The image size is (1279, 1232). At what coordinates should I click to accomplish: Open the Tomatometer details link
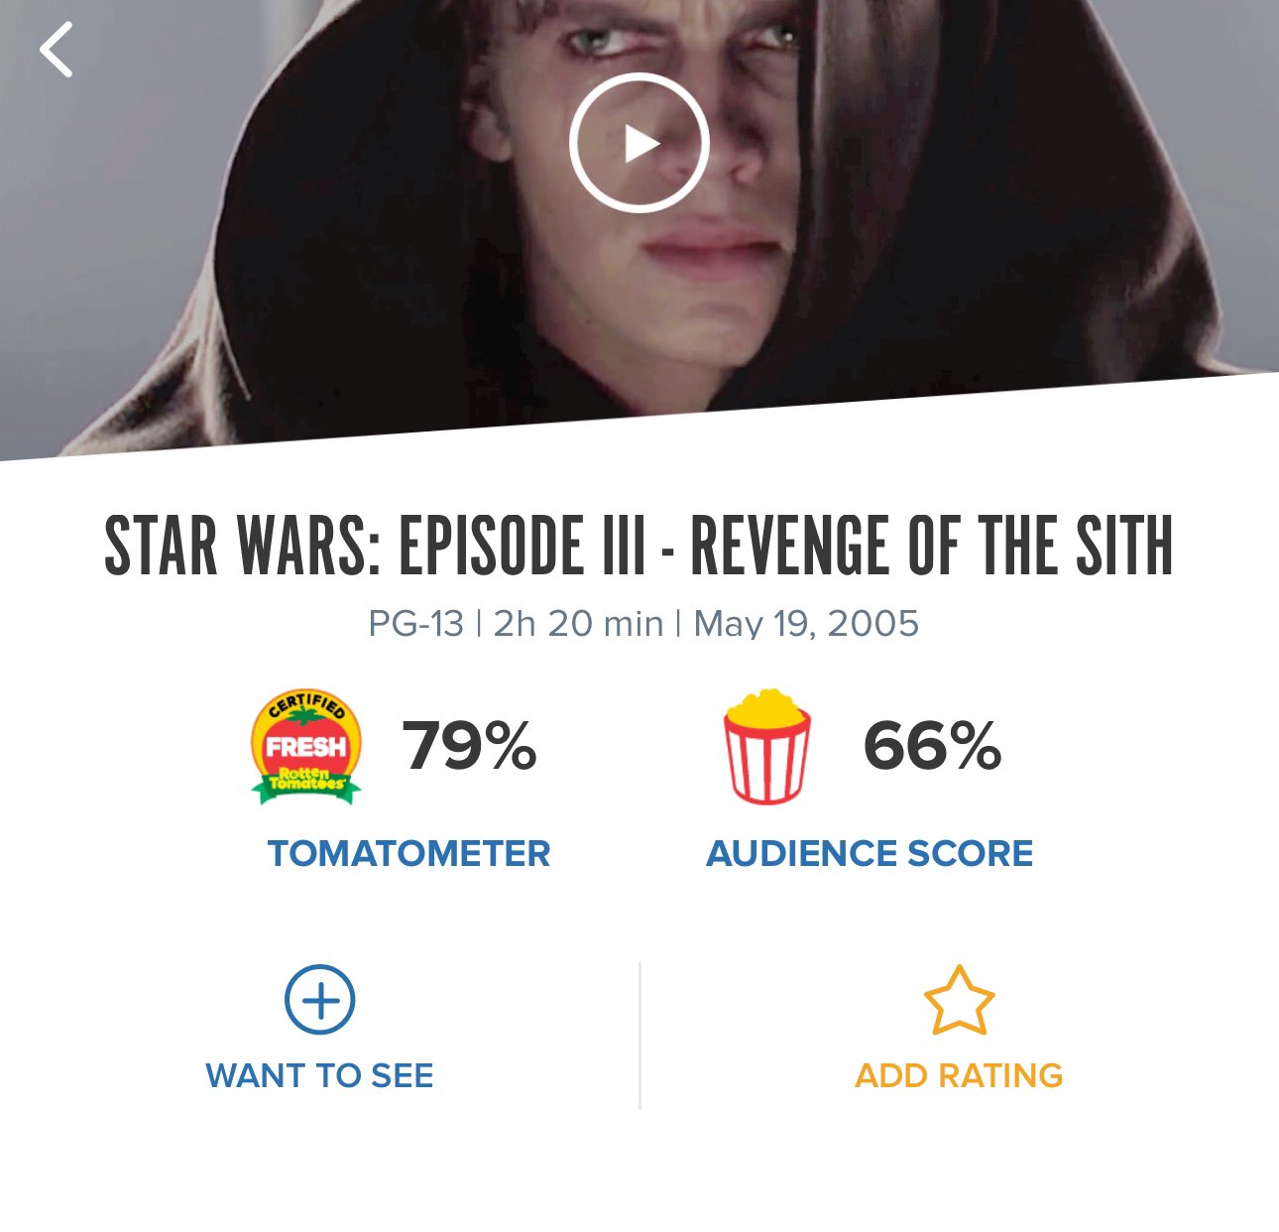pyautogui.click(x=408, y=854)
